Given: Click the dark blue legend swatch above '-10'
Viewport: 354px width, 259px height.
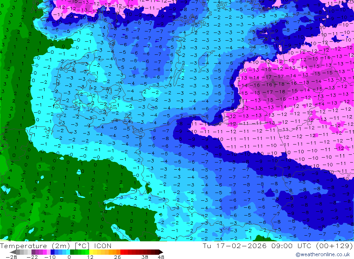Looking at the screenshot, I should 52,252.
